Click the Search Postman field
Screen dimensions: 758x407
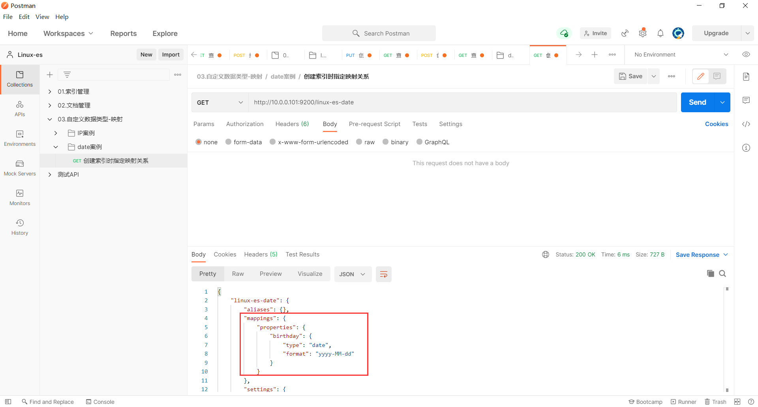click(379, 33)
